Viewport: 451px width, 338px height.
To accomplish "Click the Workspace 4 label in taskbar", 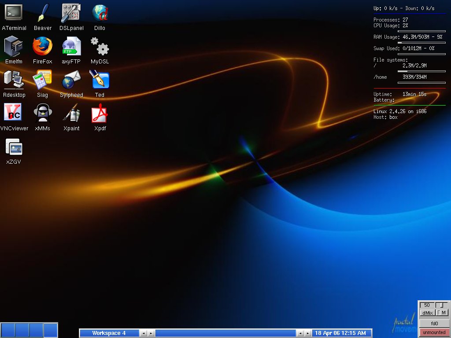I will (x=109, y=333).
